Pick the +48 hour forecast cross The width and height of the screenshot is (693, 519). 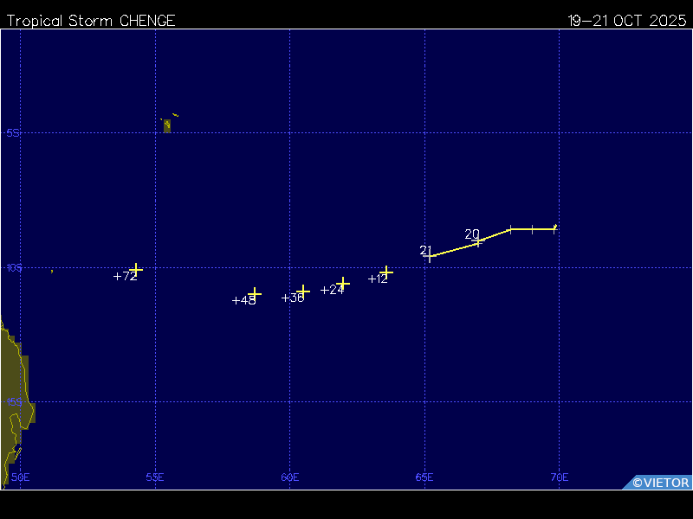255,294
